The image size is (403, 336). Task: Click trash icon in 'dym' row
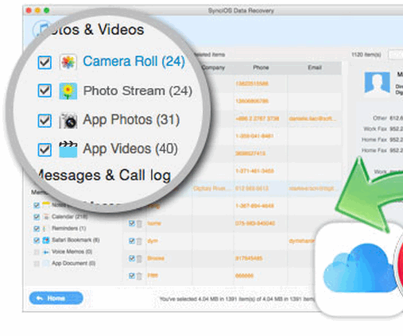(x=139, y=241)
